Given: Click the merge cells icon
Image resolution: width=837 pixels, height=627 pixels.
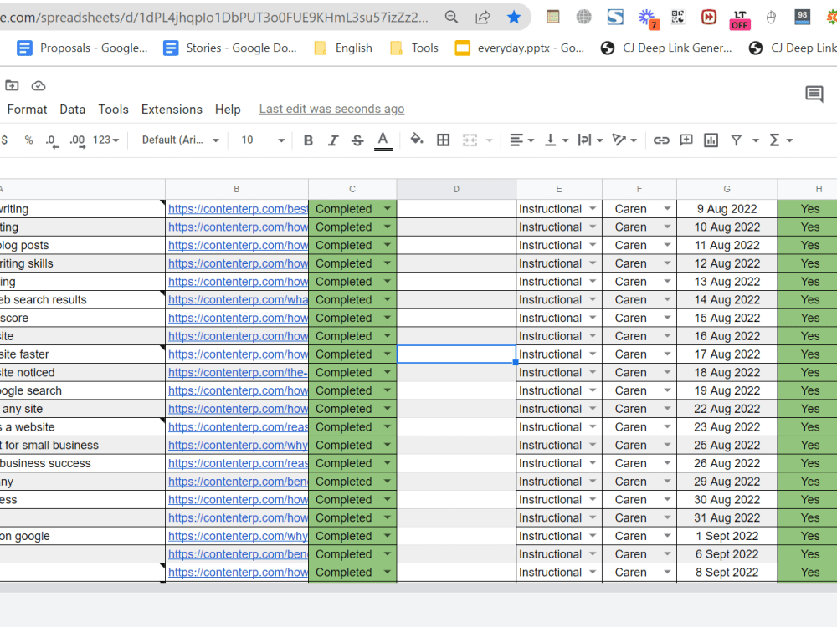Looking at the screenshot, I should pyautogui.click(x=470, y=140).
